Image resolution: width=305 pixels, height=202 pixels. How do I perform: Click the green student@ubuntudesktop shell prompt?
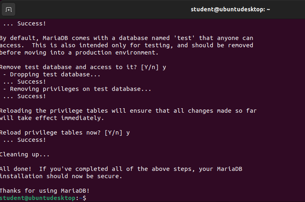38,198
